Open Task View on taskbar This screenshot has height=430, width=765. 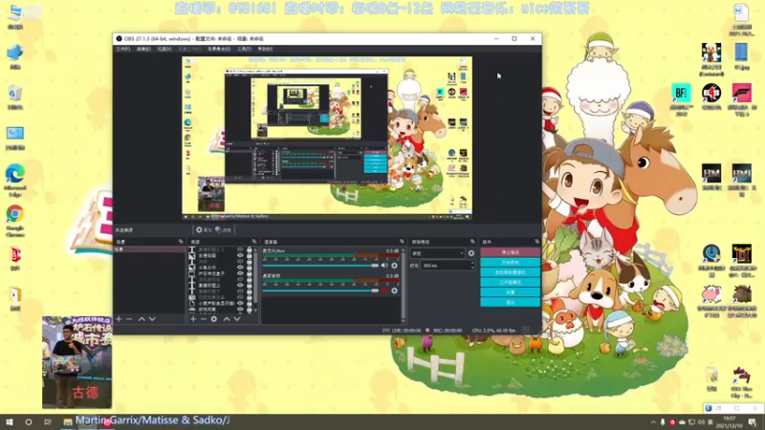pyautogui.click(x=47, y=422)
